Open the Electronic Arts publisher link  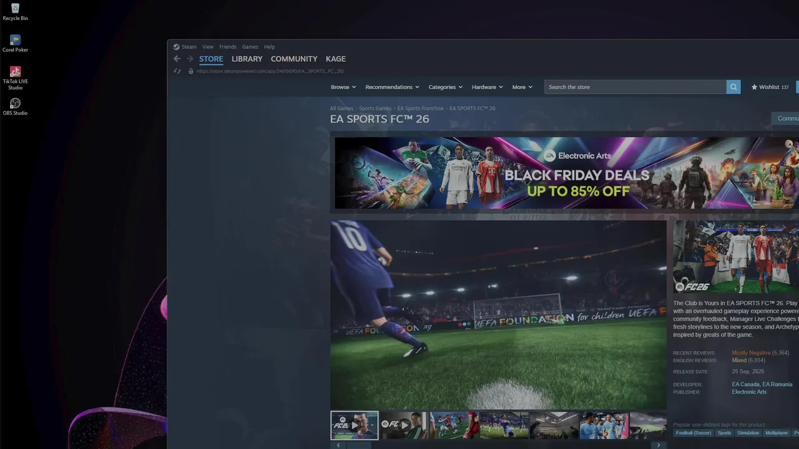(x=749, y=392)
